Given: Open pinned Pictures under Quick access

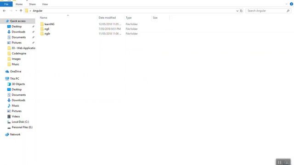Looking at the screenshot, I should tap(17, 43).
